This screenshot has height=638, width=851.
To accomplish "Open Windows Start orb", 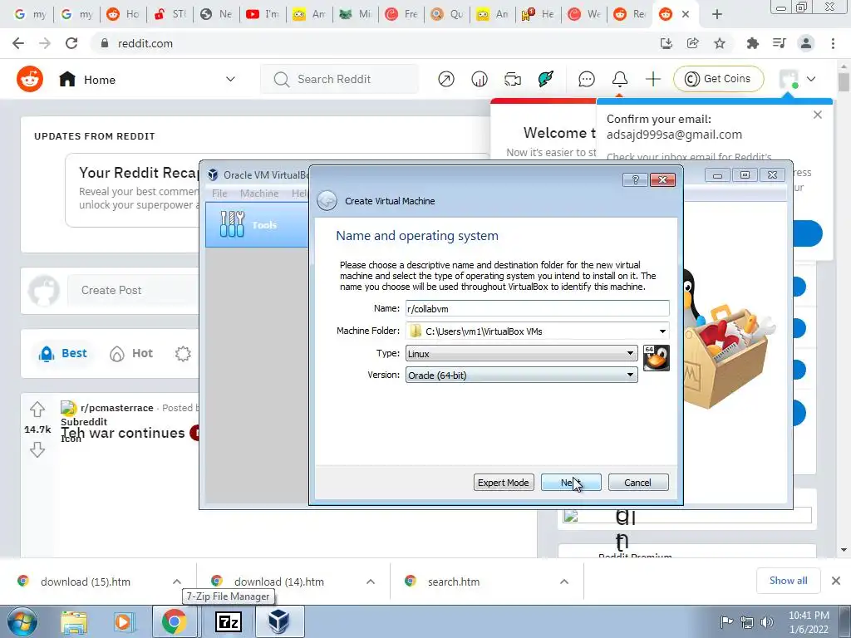I will (22, 621).
